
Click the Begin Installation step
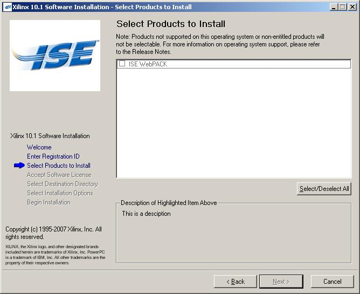tap(49, 202)
